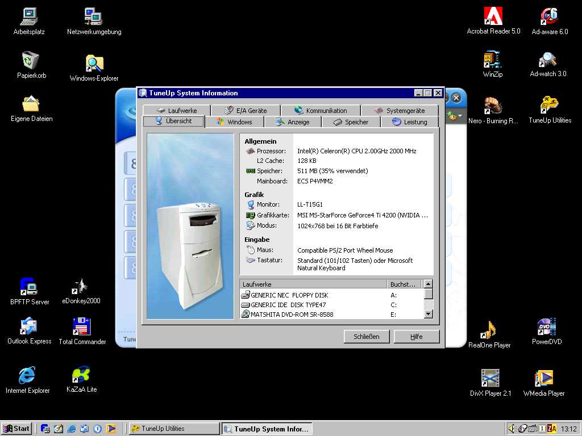Click the Laufwerke column header
The width and height of the screenshot is (582, 436).
(x=313, y=284)
